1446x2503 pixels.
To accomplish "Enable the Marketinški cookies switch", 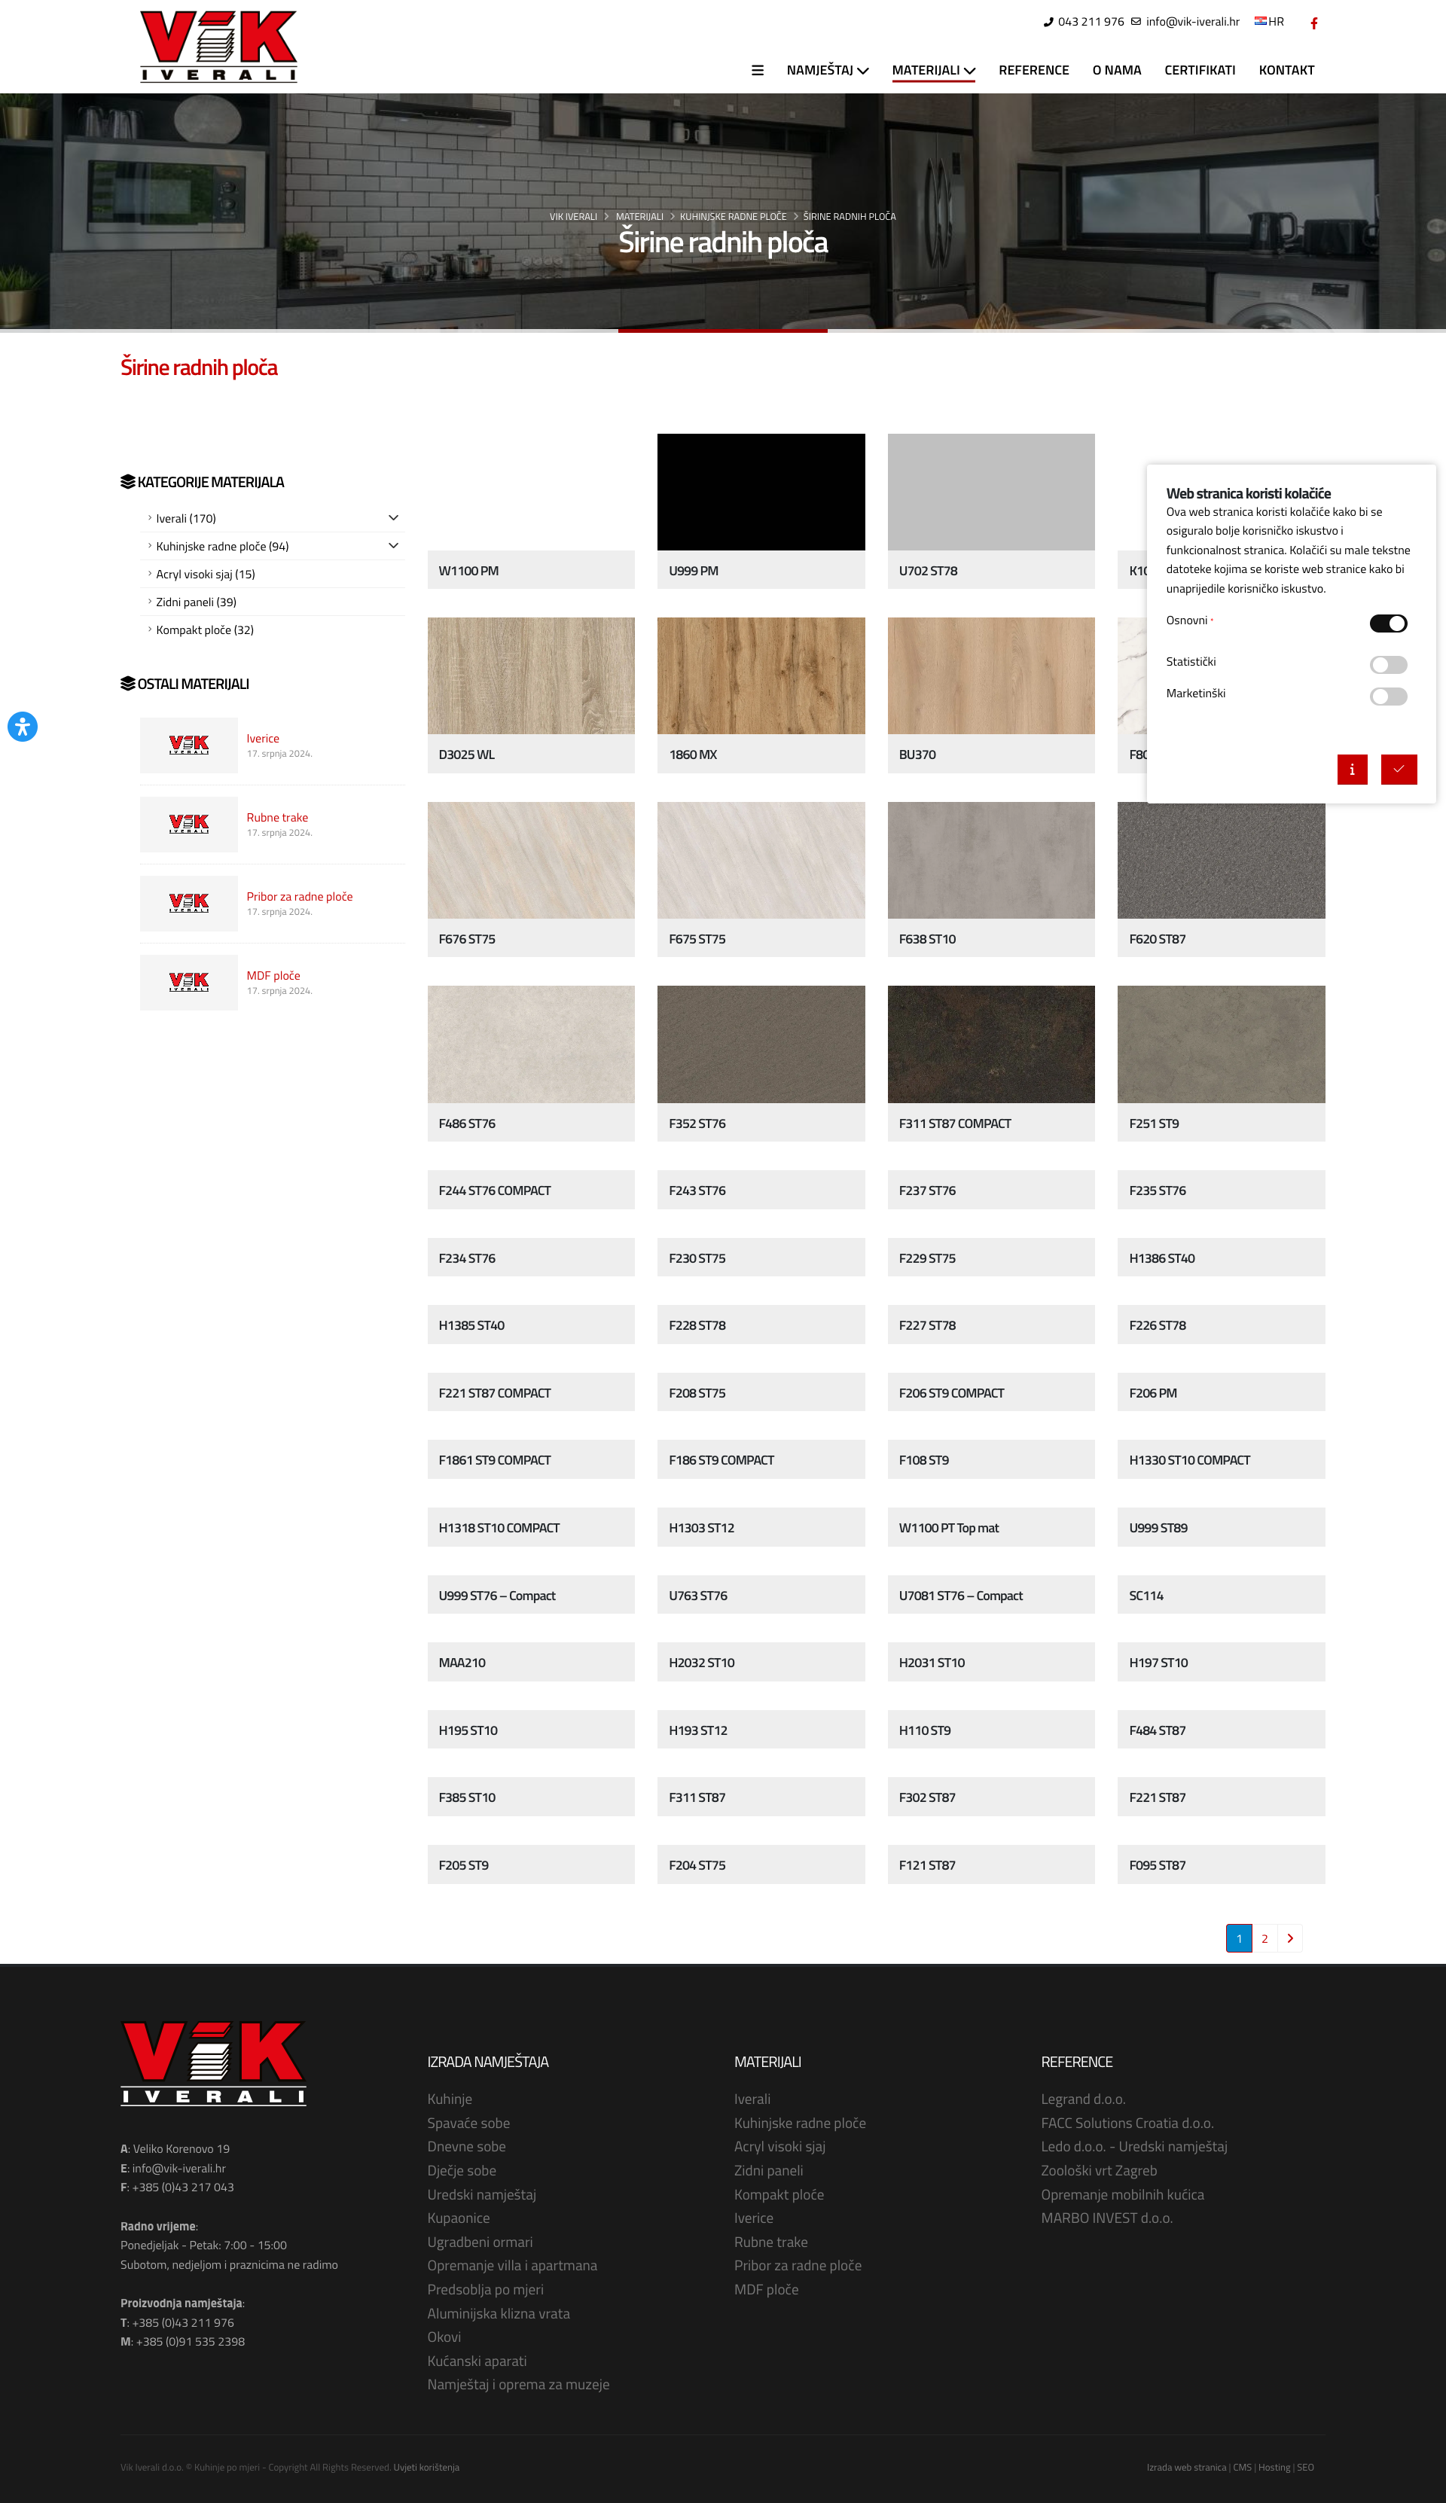I will 1387,696.
